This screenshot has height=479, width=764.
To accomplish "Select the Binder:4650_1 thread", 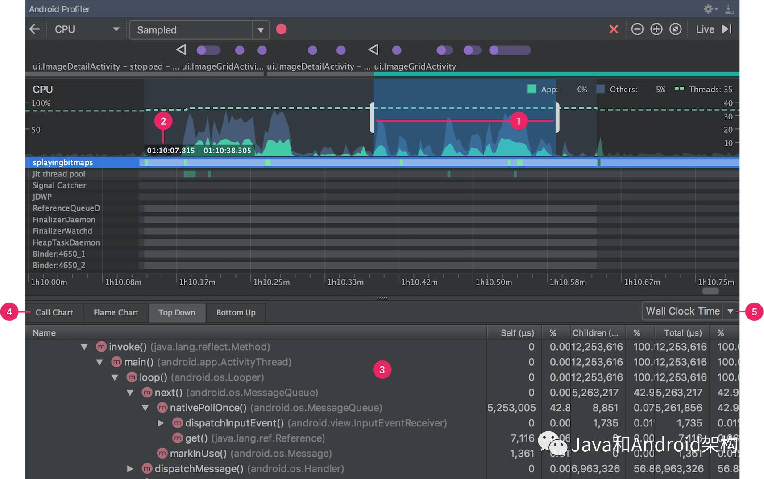I will [x=382, y=254].
